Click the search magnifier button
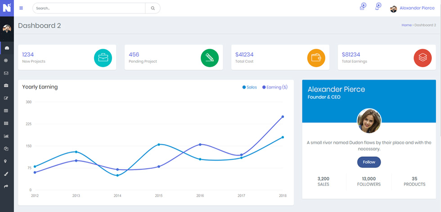Image resolution: width=441 pixels, height=212 pixels. click(x=153, y=8)
